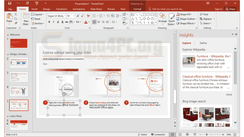Switch to Reading View icon
This screenshot has width=244, height=137.
[x=188, y=134]
